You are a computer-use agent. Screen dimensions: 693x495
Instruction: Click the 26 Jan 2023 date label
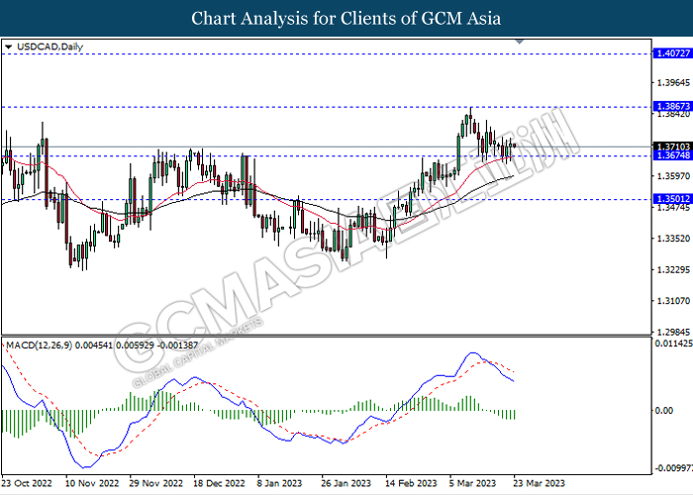[346, 483]
